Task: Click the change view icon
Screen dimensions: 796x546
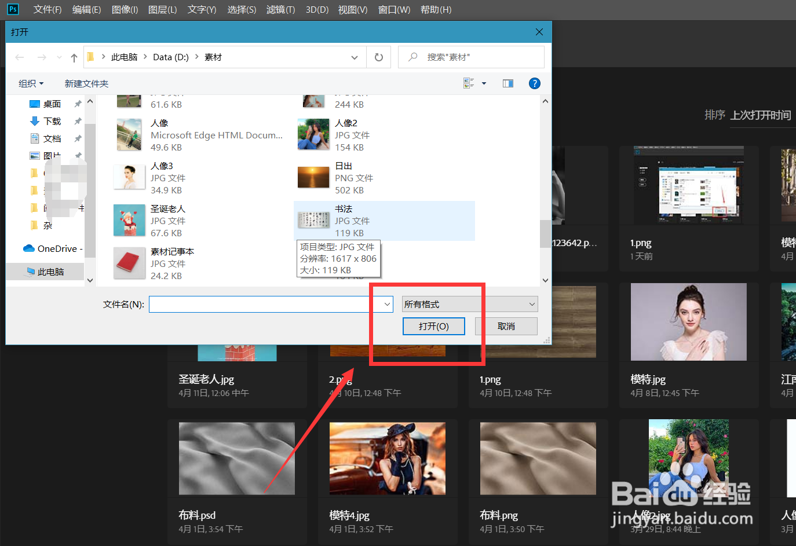Action: [469, 83]
